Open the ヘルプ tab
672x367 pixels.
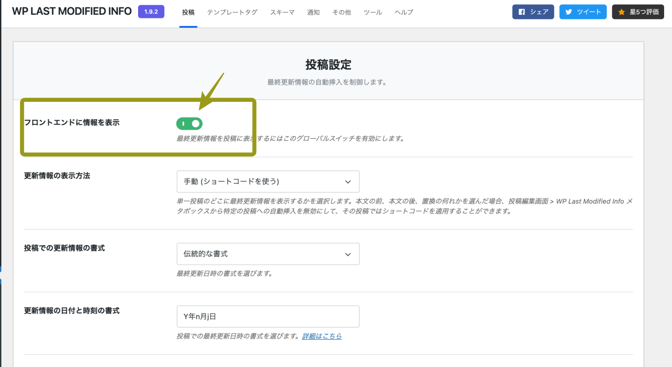pyautogui.click(x=403, y=12)
